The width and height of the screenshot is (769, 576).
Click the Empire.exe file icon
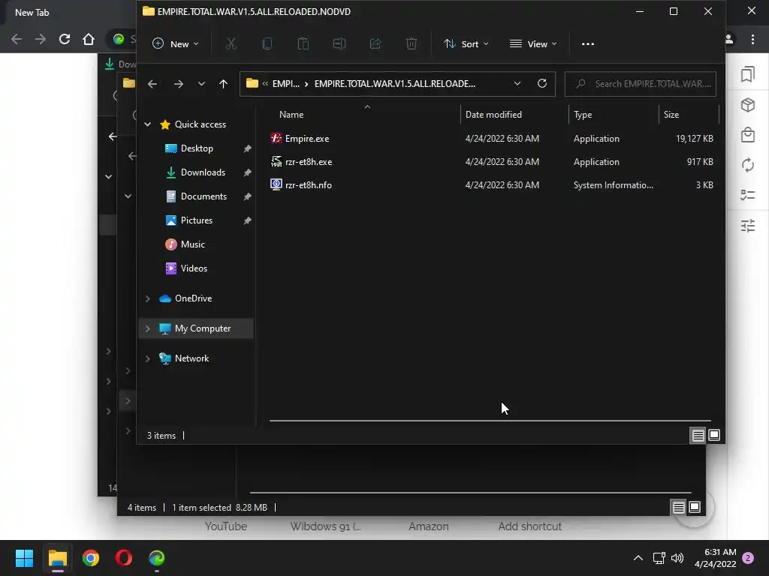[276, 138]
